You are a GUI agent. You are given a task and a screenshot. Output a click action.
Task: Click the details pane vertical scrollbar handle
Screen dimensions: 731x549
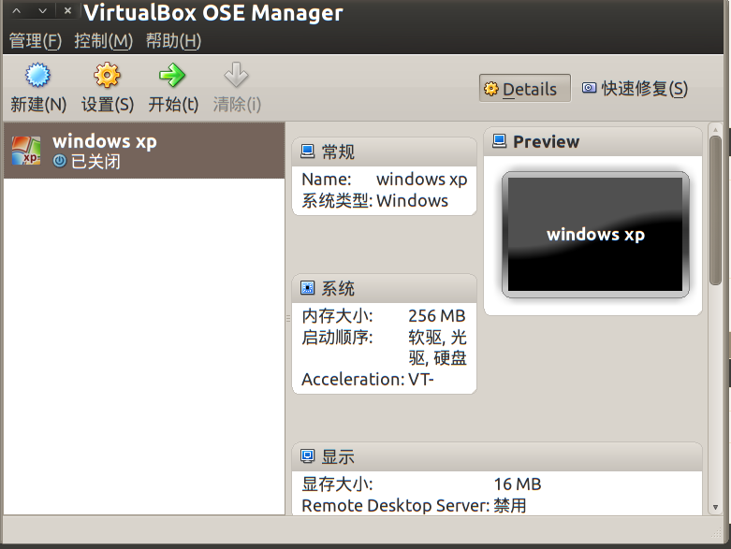(x=715, y=210)
